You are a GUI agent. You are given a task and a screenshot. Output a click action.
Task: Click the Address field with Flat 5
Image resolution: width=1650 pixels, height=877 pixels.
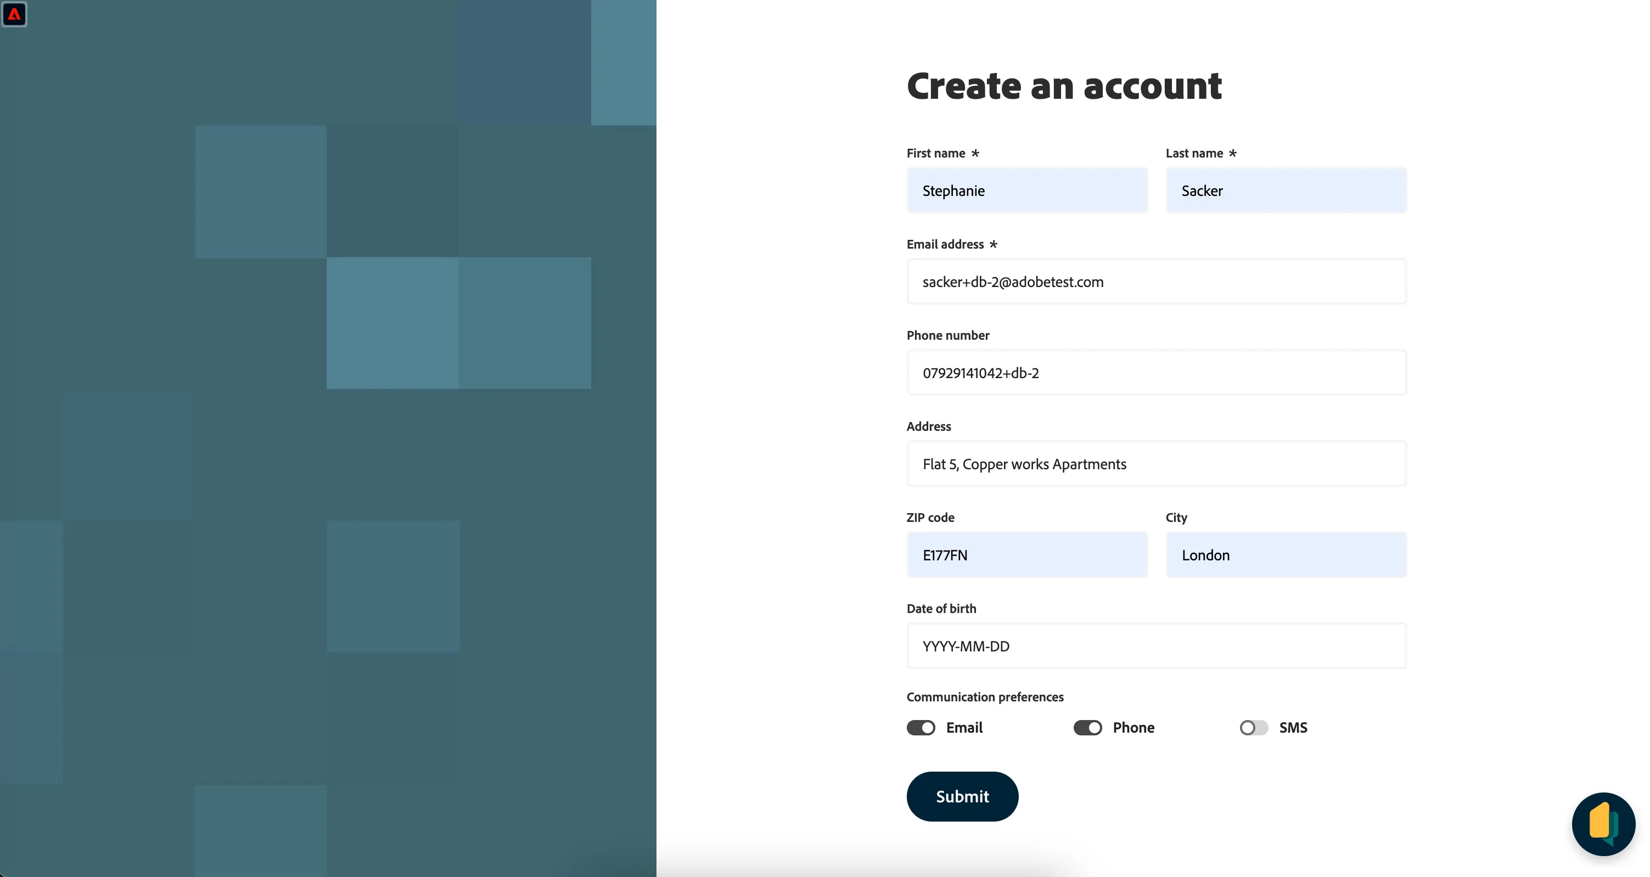[1157, 464]
